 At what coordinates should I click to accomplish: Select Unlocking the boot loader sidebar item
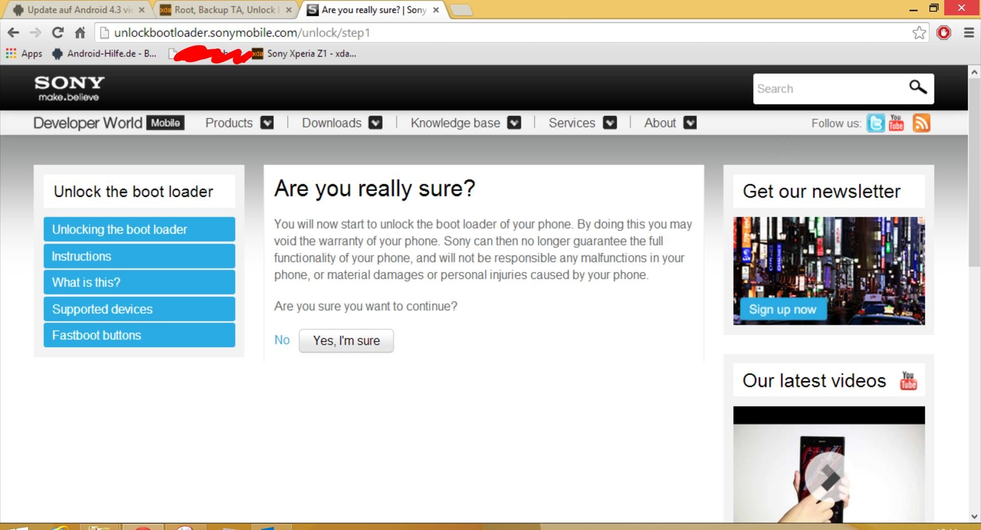(x=139, y=229)
